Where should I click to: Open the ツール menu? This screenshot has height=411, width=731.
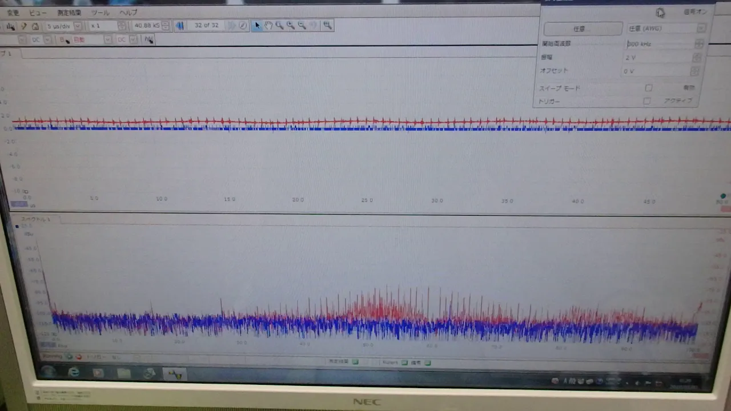click(x=101, y=13)
